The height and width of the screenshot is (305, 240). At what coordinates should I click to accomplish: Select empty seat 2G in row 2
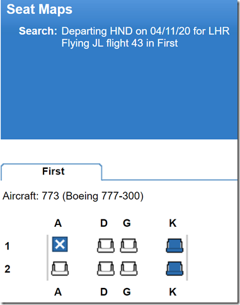pyautogui.click(x=129, y=268)
